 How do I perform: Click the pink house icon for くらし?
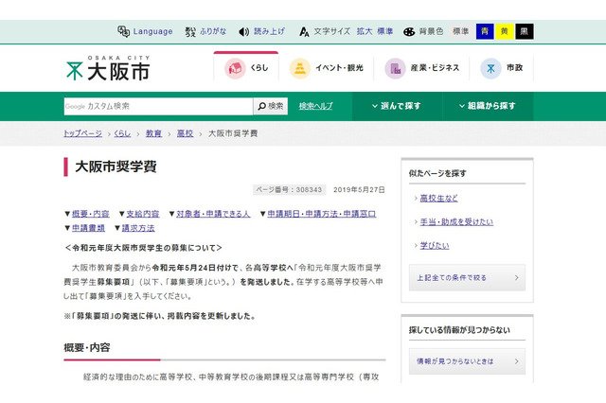pos(235,68)
